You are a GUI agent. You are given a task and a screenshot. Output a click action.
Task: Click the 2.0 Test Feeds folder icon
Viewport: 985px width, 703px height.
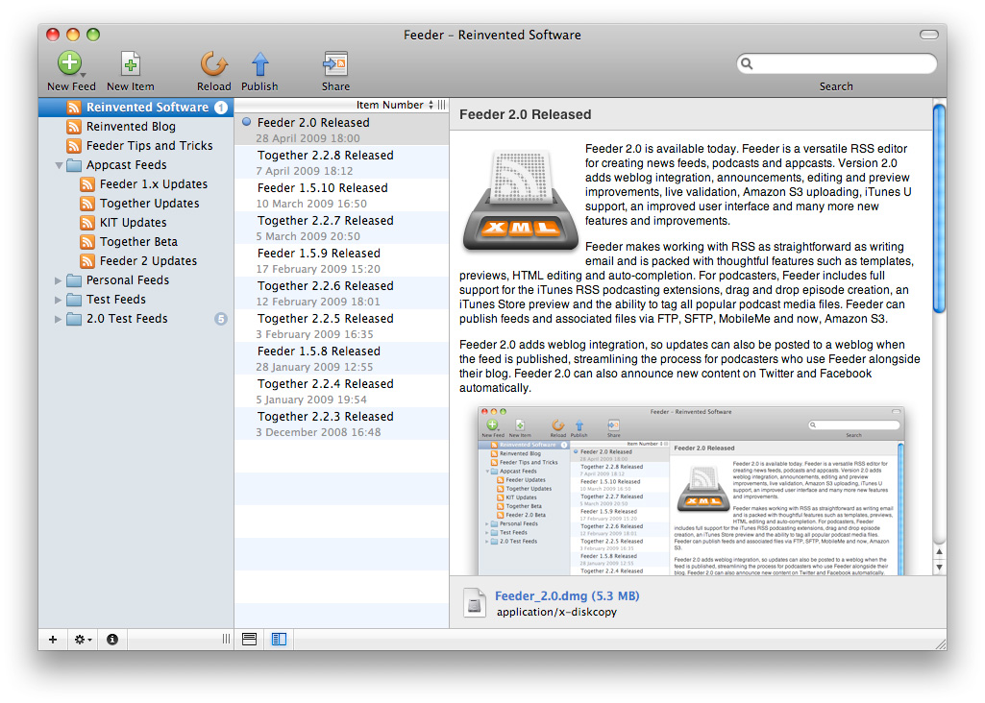click(x=74, y=319)
